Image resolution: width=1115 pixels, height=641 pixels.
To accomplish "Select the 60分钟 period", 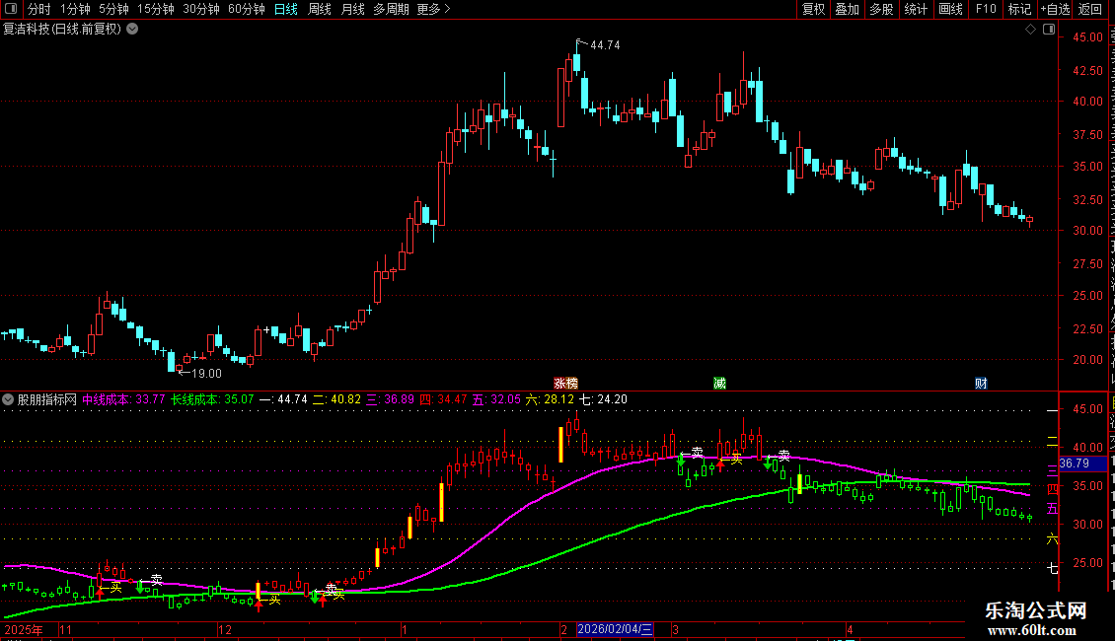I will tap(247, 9).
